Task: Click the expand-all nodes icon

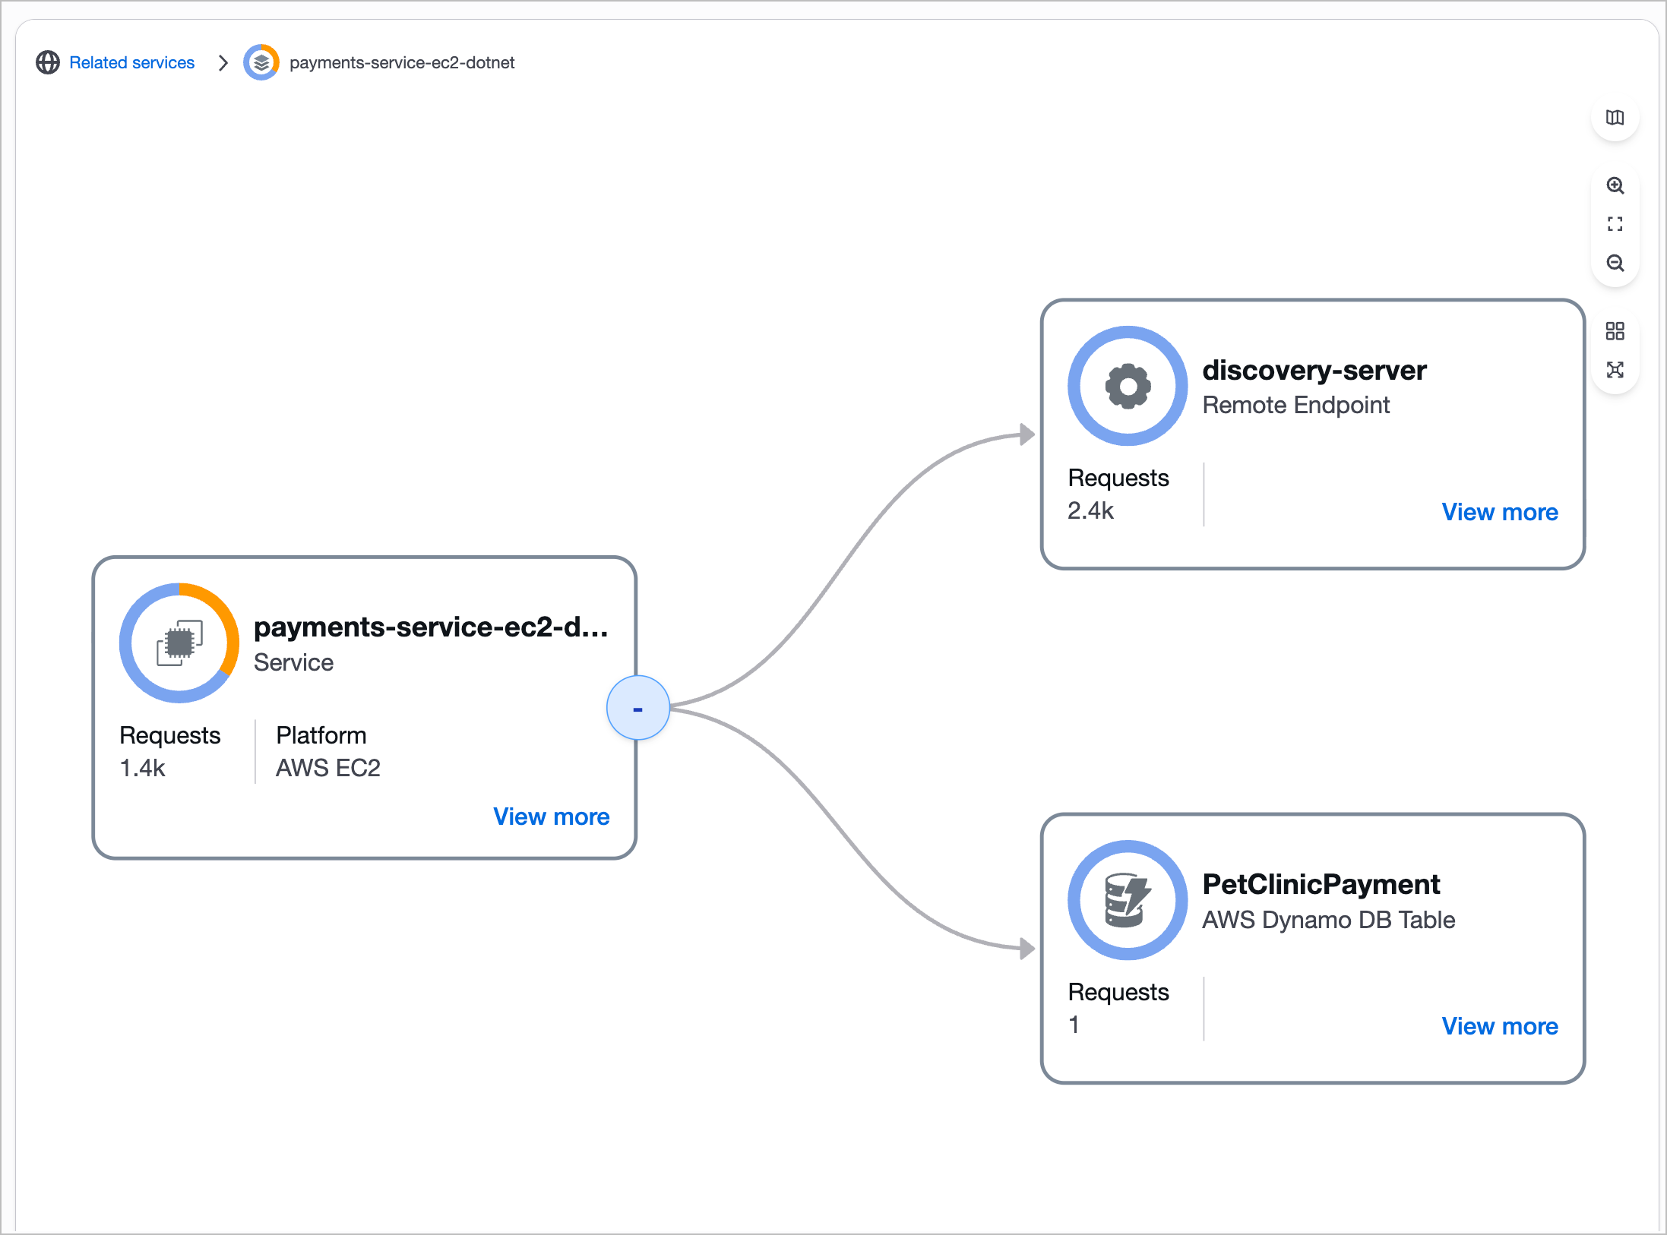Action: (x=1615, y=370)
